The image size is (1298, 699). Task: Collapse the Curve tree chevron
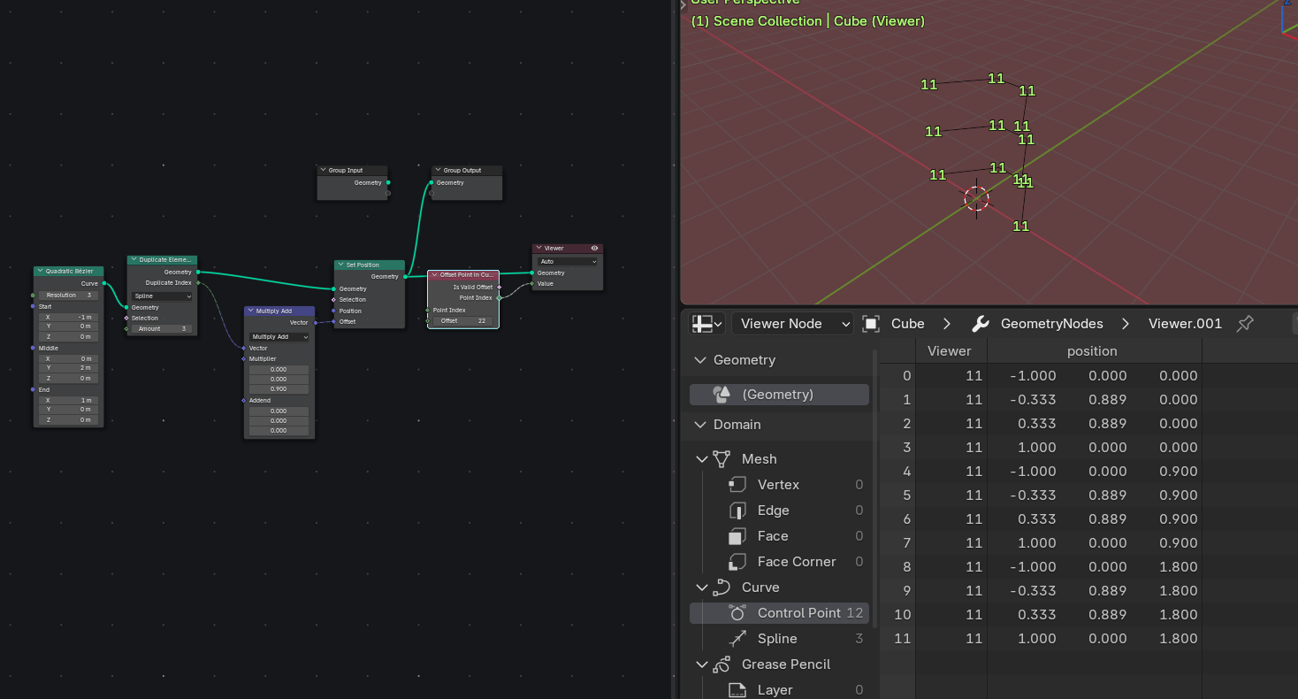pyautogui.click(x=702, y=588)
